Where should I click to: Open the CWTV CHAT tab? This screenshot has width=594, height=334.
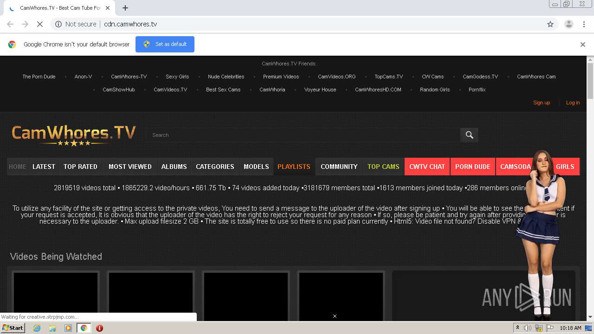pyautogui.click(x=427, y=167)
